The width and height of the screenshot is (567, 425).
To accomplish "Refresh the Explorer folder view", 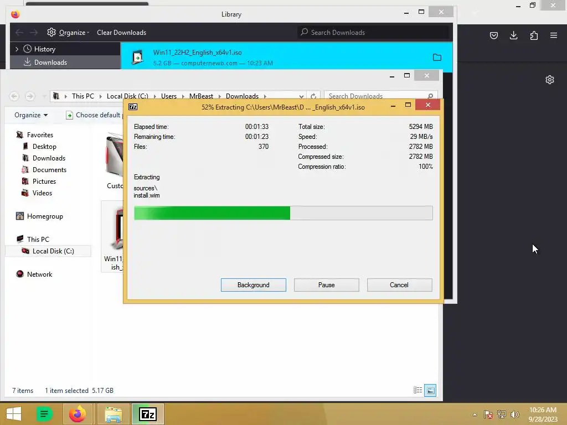I will click(x=313, y=96).
